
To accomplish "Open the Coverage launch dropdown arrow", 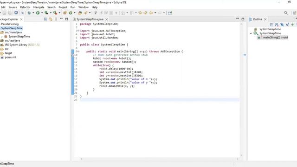I will pos(51,13).
